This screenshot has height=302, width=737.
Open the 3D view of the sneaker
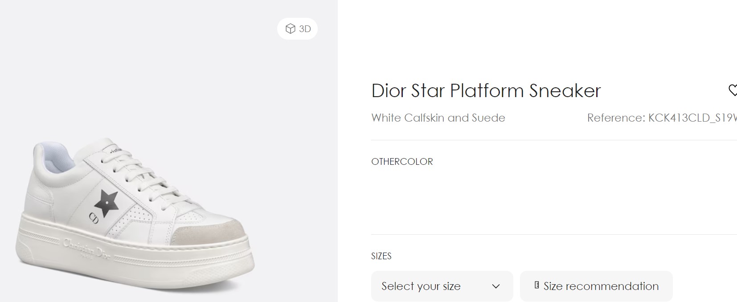coord(298,29)
